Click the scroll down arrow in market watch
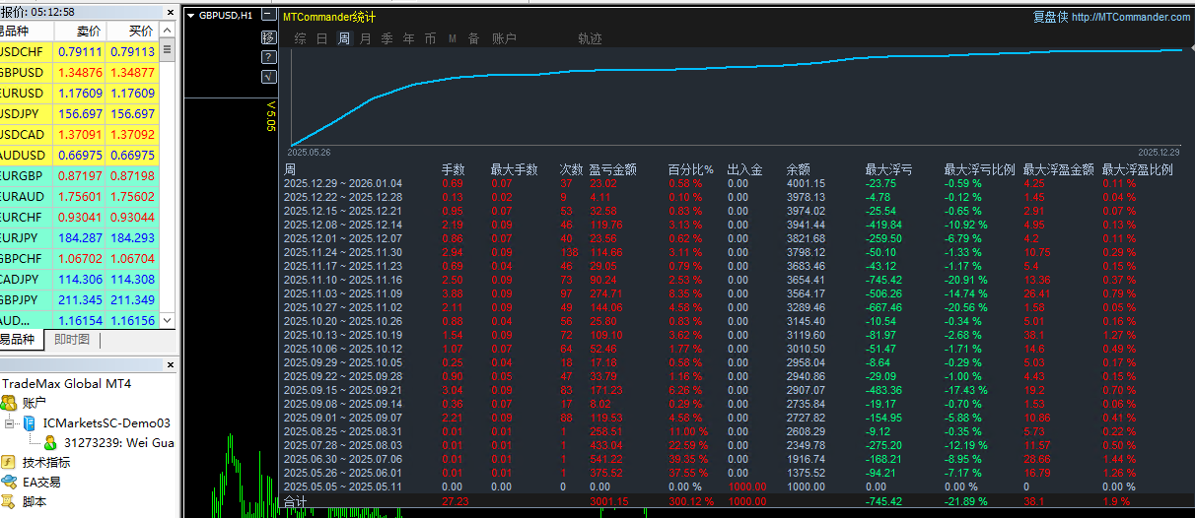 click(168, 321)
